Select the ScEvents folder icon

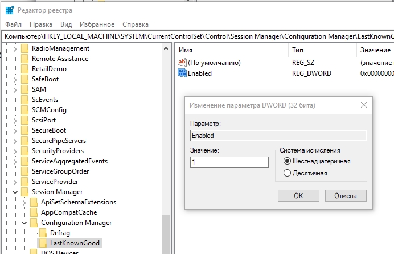click(x=24, y=100)
